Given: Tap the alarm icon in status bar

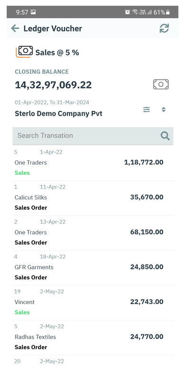Looking at the screenshot, I should 127,12.
